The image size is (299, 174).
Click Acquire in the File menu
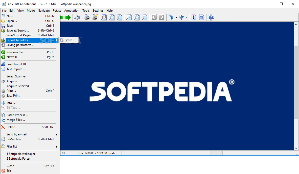coord(30,81)
